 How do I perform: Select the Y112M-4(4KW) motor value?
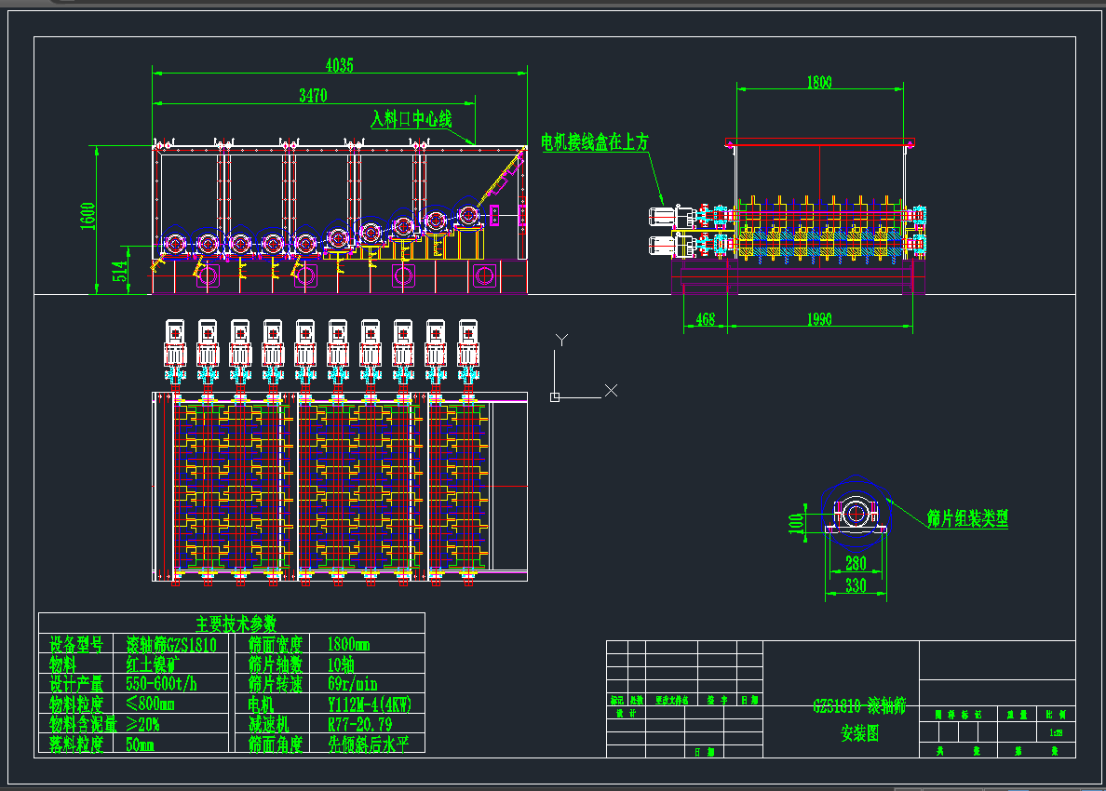coord(370,704)
